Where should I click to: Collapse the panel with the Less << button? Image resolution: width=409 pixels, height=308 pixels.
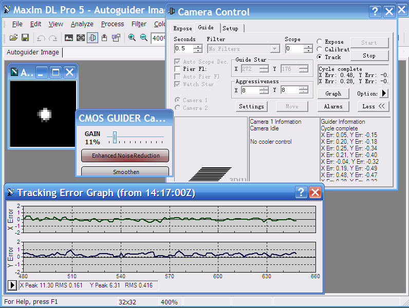pyautogui.click(x=373, y=106)
